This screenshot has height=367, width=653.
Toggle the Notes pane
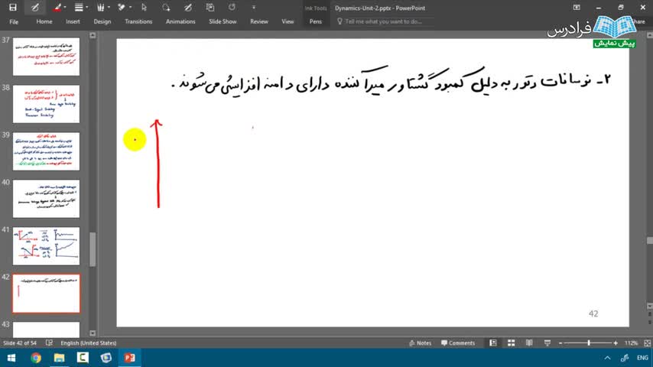420,343
